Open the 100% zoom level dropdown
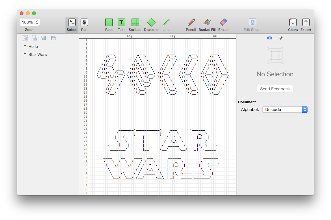The width and height of the screenshot is (331, 220). (x=30, y=22)
